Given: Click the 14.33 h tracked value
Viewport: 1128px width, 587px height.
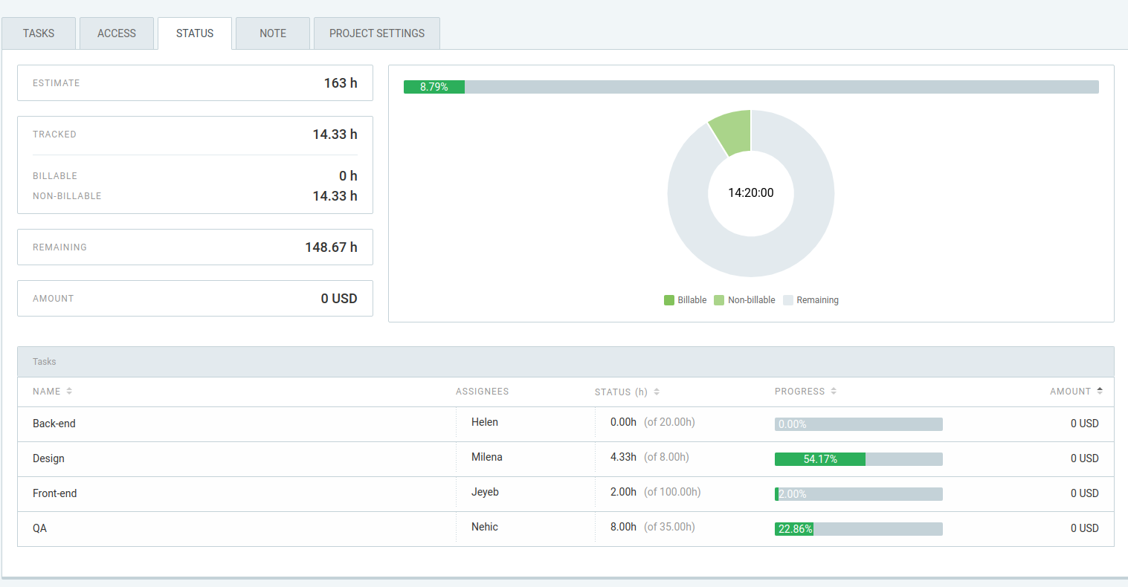Looking at the screenshot, I should (x=335, y=134).
